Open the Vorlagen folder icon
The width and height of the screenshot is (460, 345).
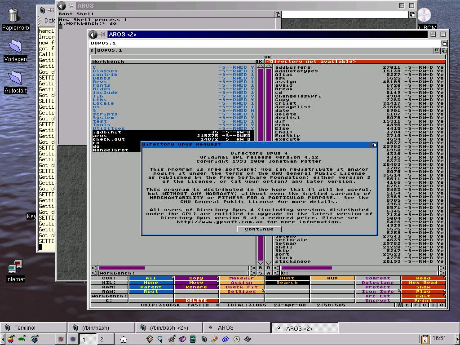click(x=15, y=46)
